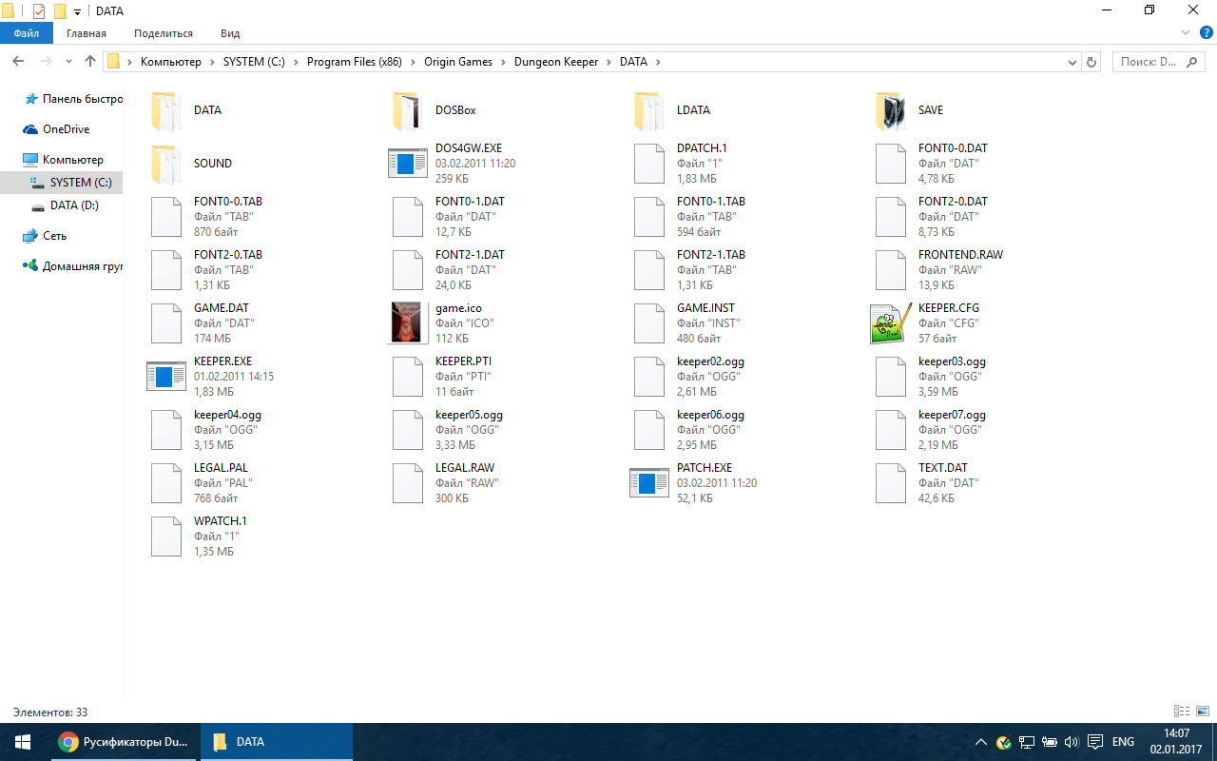This screenshot has height=761, width=1217.
Task: Select the SOUND folder icon
Action: pyautogui.click(x=164, y=165)
